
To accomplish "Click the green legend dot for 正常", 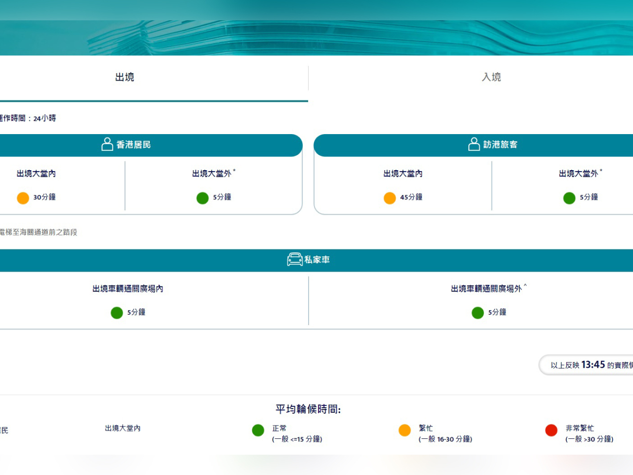I will pos(258,430).
